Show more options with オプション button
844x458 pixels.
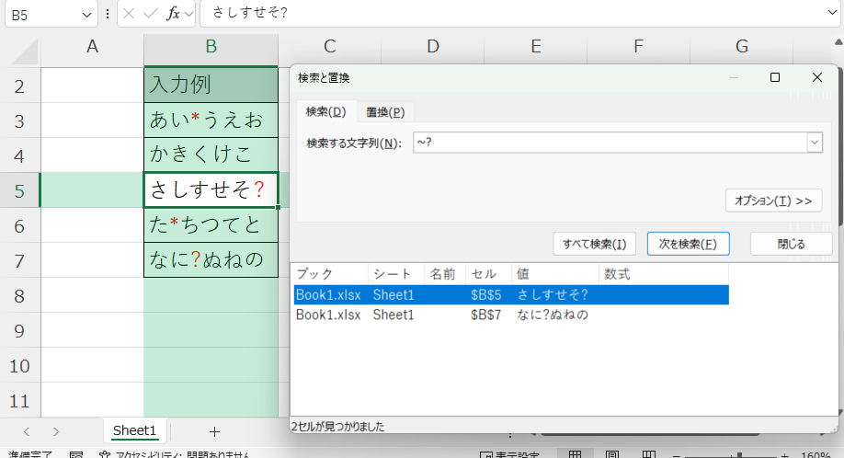(773, 200)
